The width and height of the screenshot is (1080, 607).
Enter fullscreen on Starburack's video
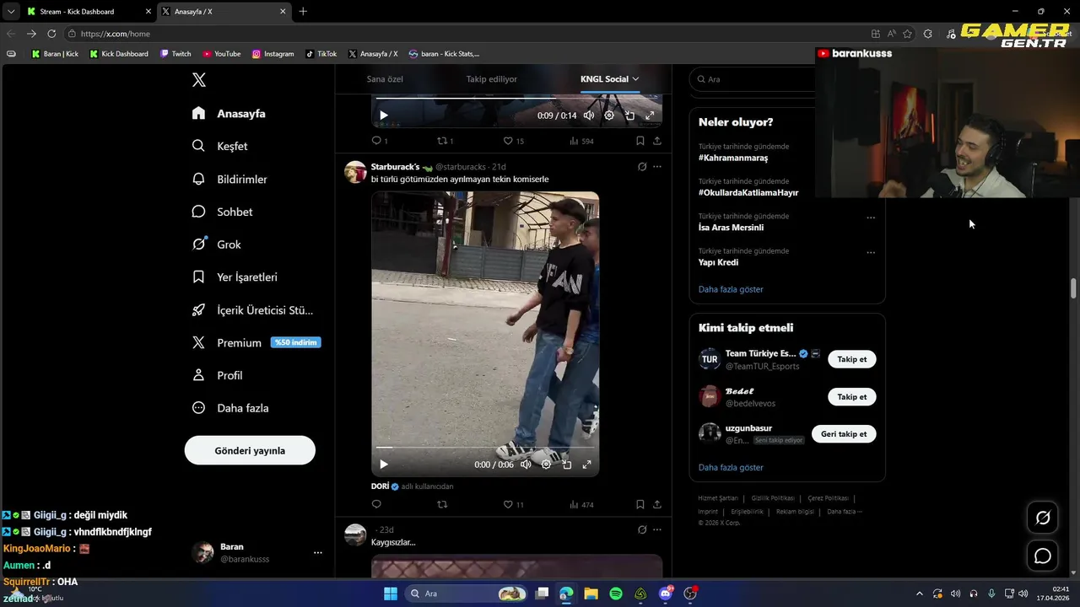click(x=586, y=465)
